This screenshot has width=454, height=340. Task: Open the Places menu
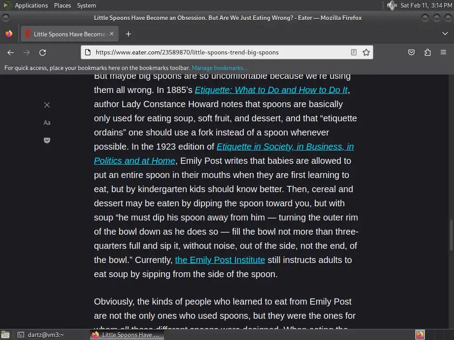coord(62,5)
